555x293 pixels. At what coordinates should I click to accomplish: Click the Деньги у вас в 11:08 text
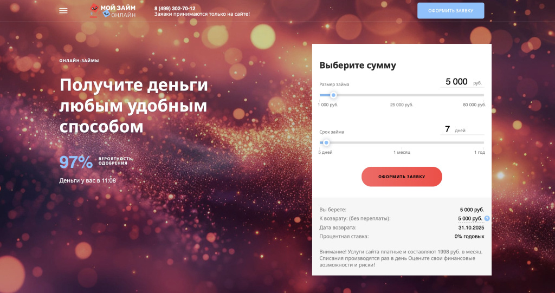click(x=87, y=180)
